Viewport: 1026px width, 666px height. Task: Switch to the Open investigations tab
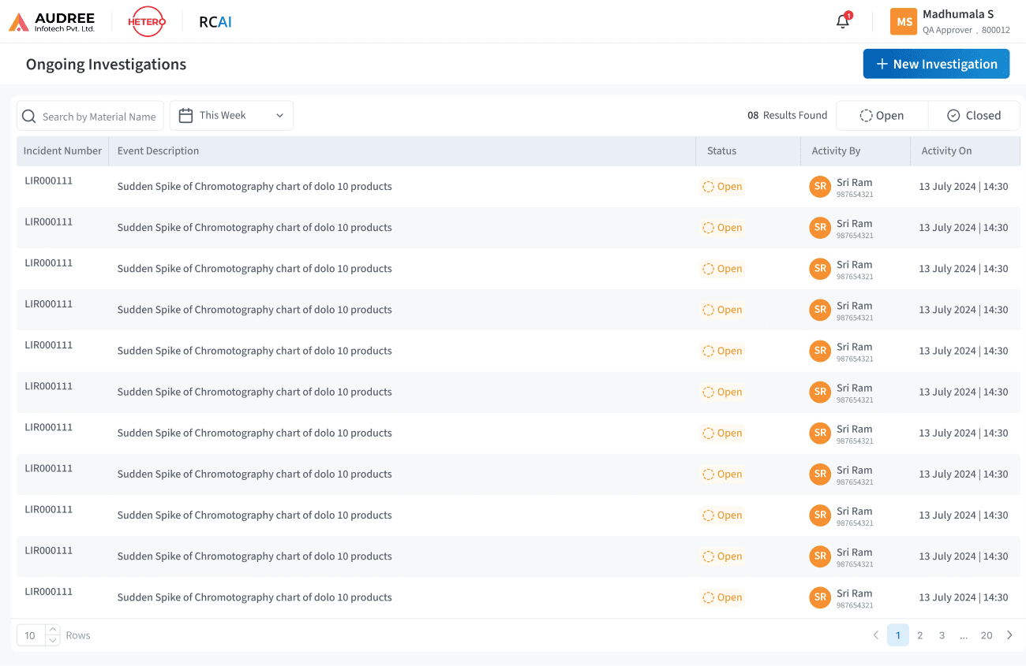point(882,116)
